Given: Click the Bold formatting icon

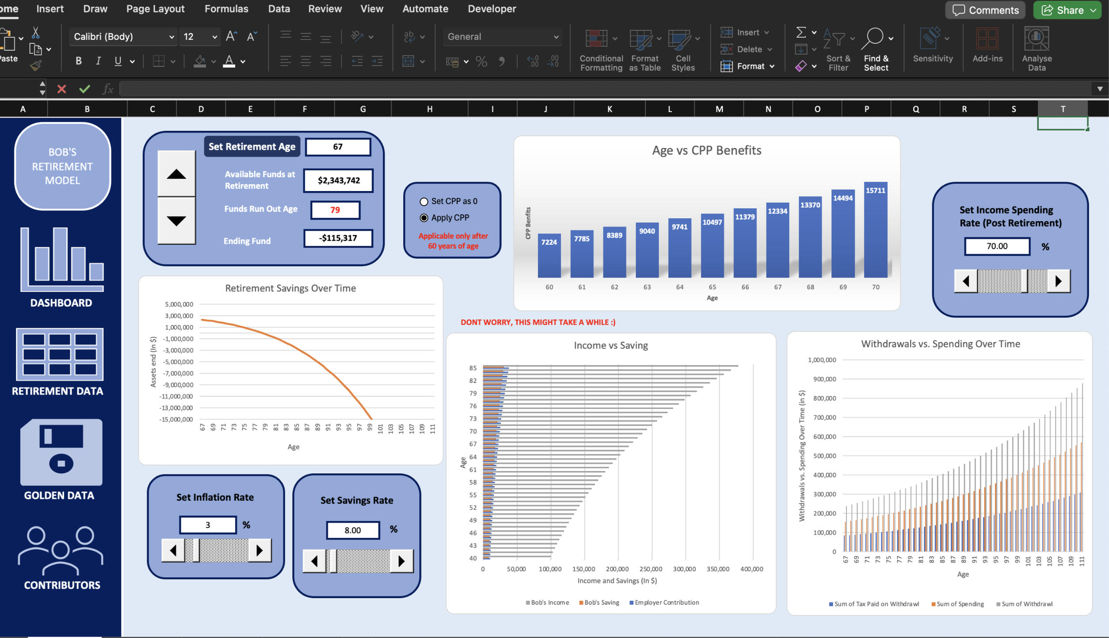Looking at the screenshot, I should pyautogui.click(x=78, y=61).
